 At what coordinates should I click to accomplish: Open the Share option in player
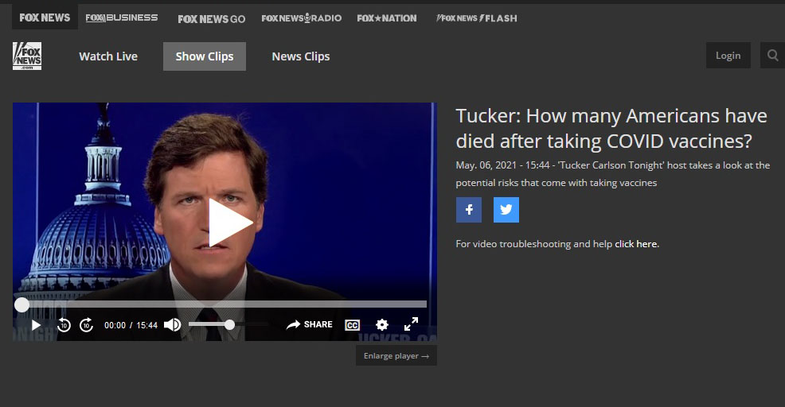click(310, 324)
